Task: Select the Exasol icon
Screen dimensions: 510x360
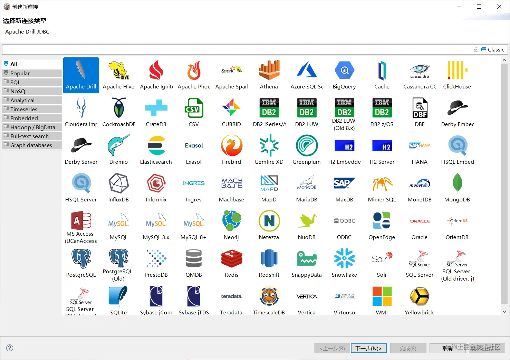Action: click(x=194, y=145)
